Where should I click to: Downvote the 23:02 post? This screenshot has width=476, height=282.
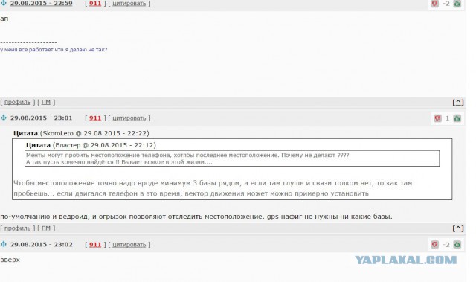(x=434, y=244)
